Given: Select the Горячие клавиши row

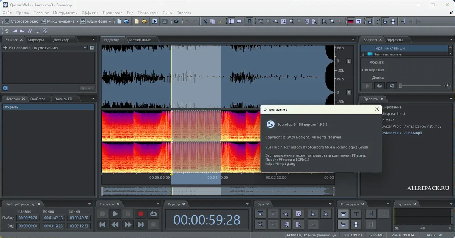Looking at the screenshot, I should (404, 48).
